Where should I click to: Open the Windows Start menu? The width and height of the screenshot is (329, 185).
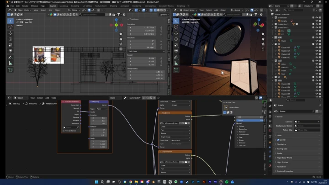[x=96, y=182]
